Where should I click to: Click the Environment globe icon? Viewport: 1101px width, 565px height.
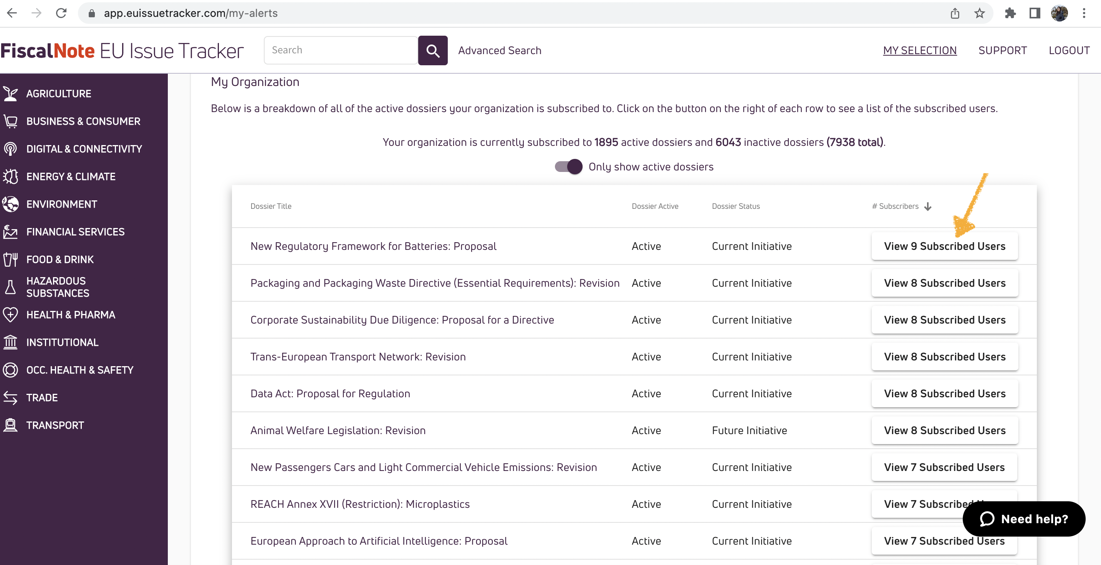tap(10, 204)
